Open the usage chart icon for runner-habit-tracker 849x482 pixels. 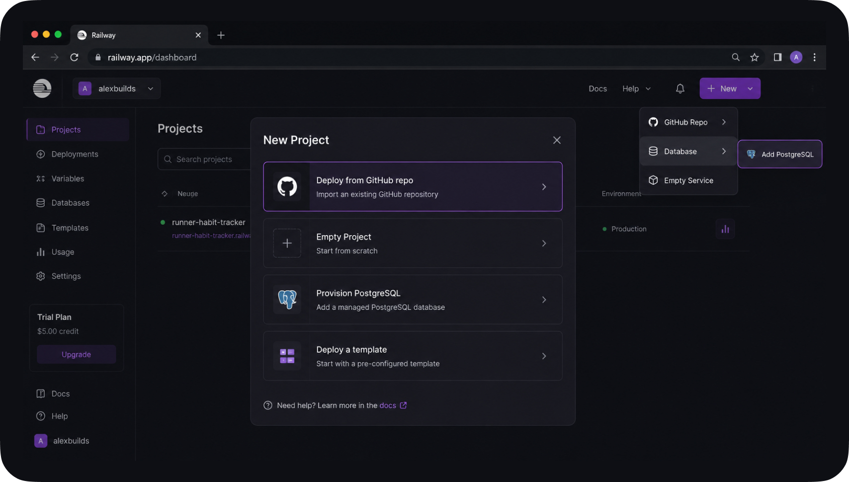pyautogui.click(x=725, y=229)
